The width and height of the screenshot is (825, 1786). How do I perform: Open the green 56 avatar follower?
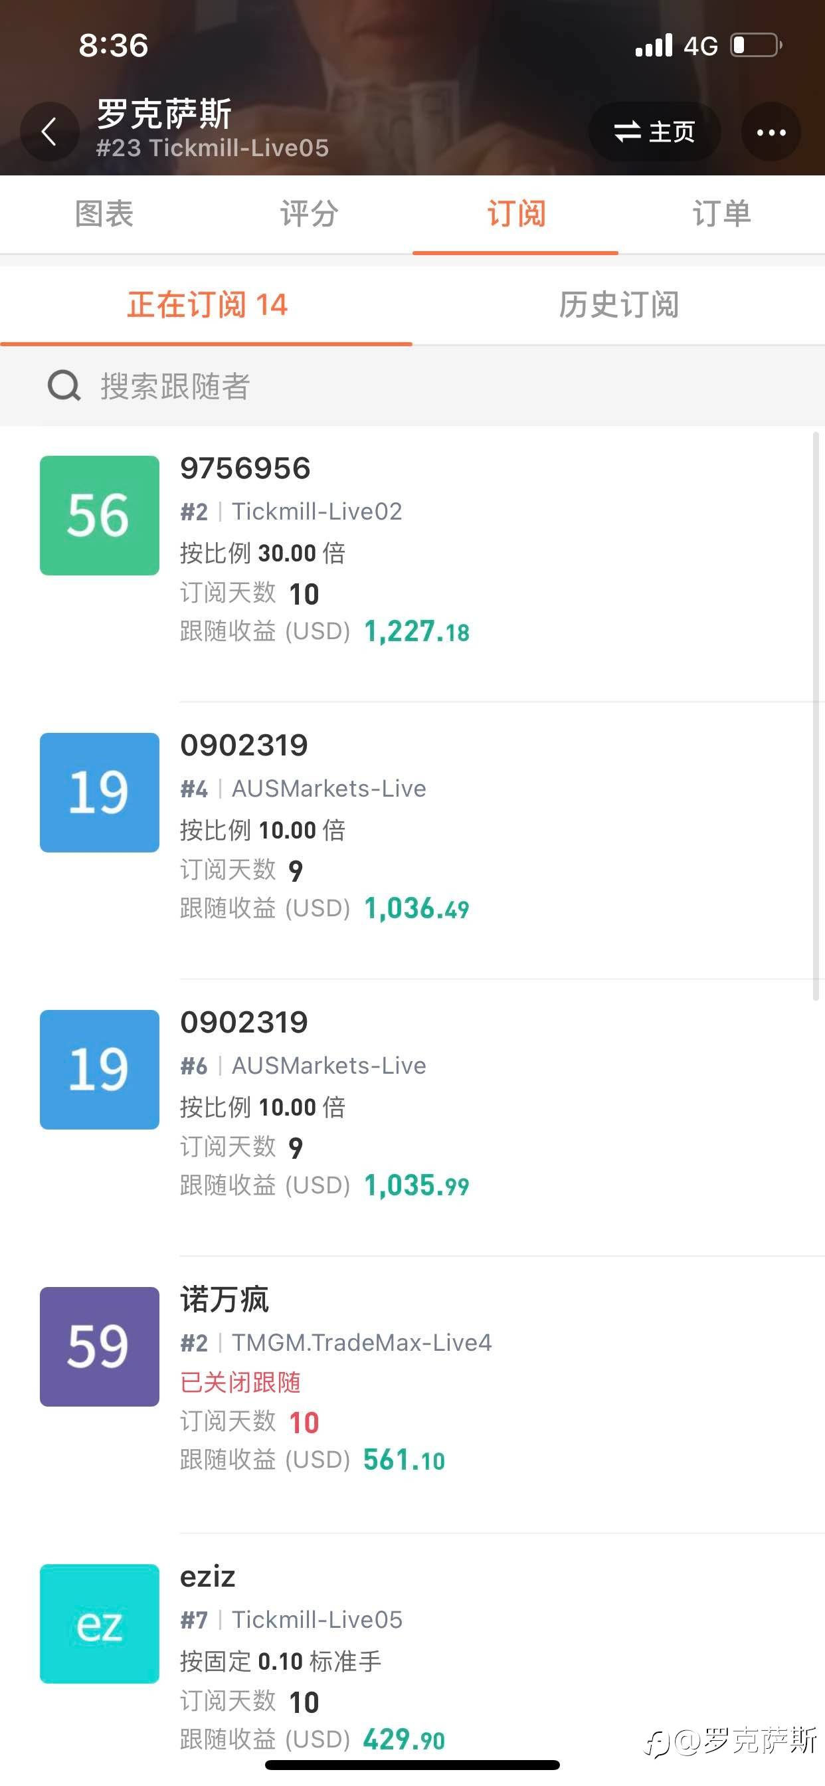tap(99, 515)
